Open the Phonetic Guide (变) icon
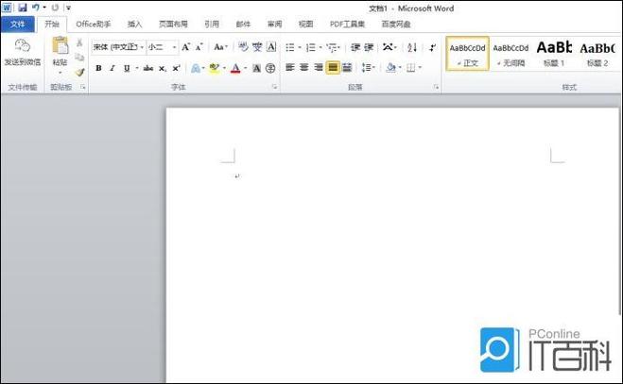Viewport: 623px width, 384px height. coord(257,47)
